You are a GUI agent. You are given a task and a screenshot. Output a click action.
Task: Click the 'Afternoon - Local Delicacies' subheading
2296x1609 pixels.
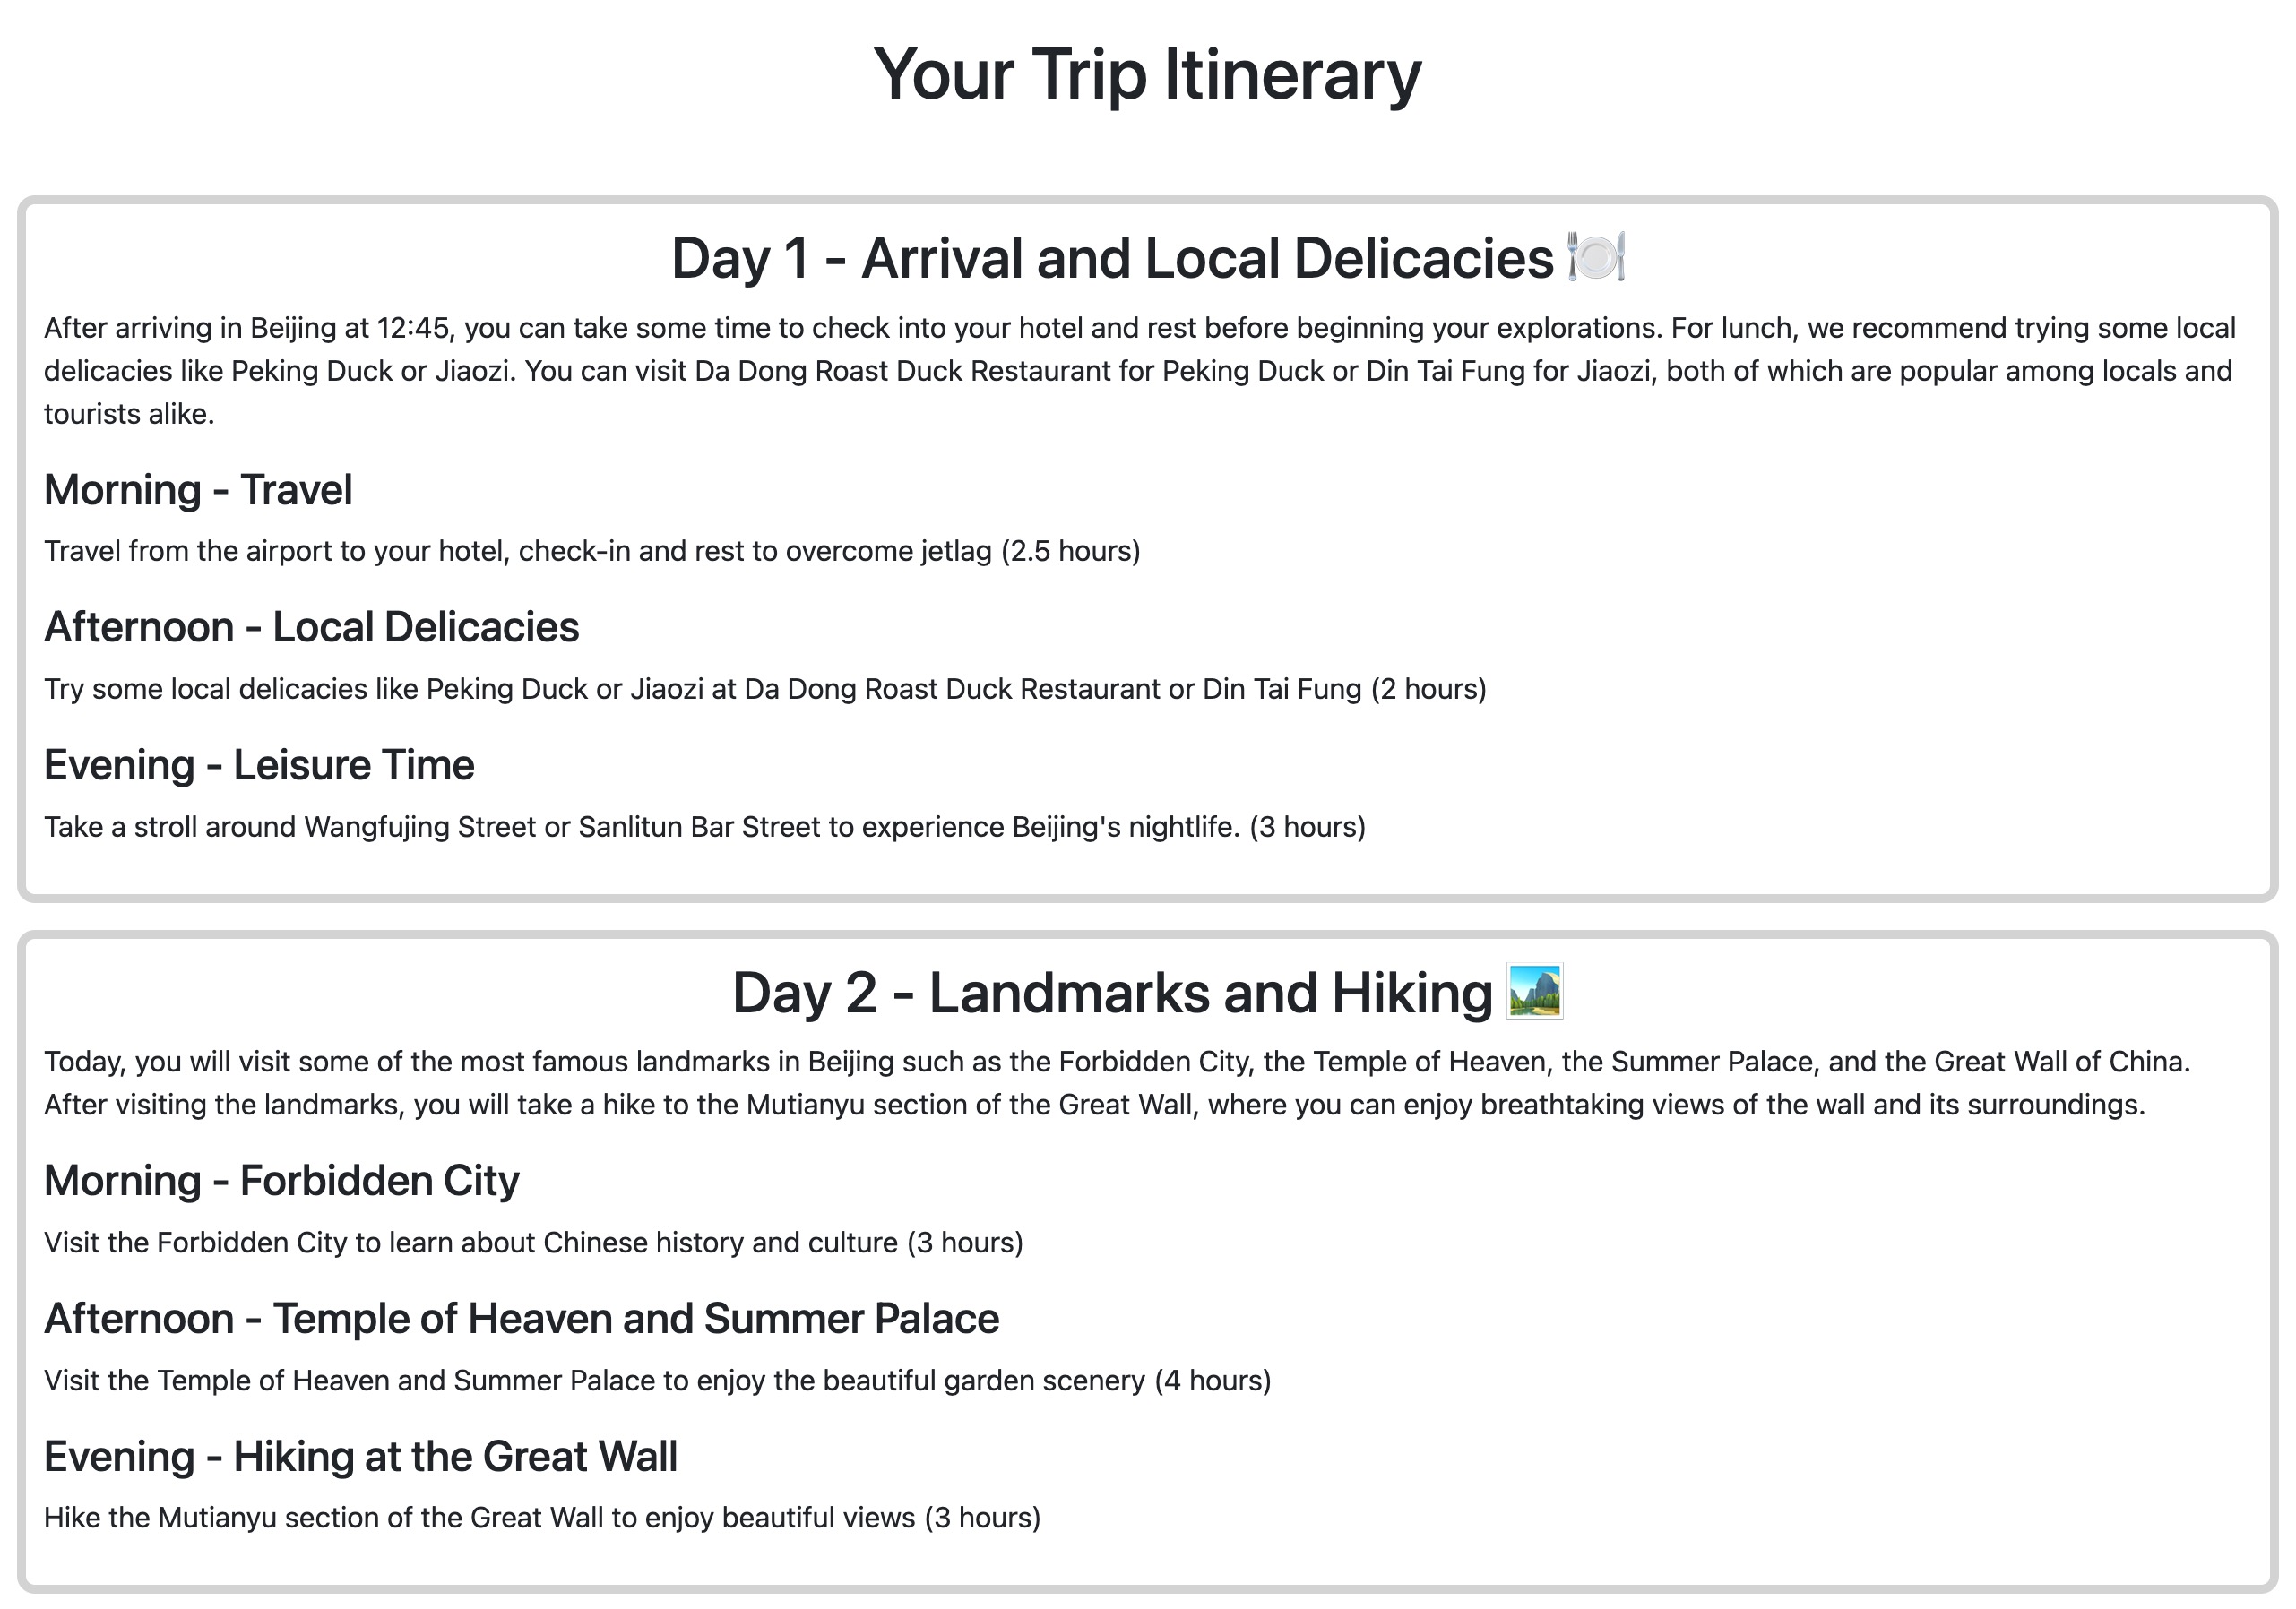[311, 628]
